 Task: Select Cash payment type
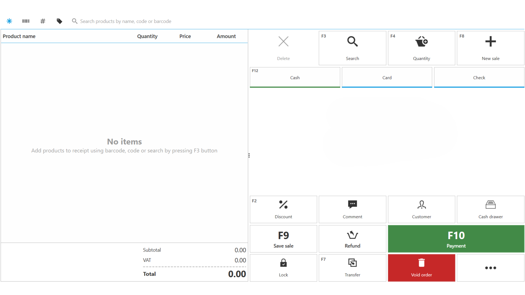[295, 78]
